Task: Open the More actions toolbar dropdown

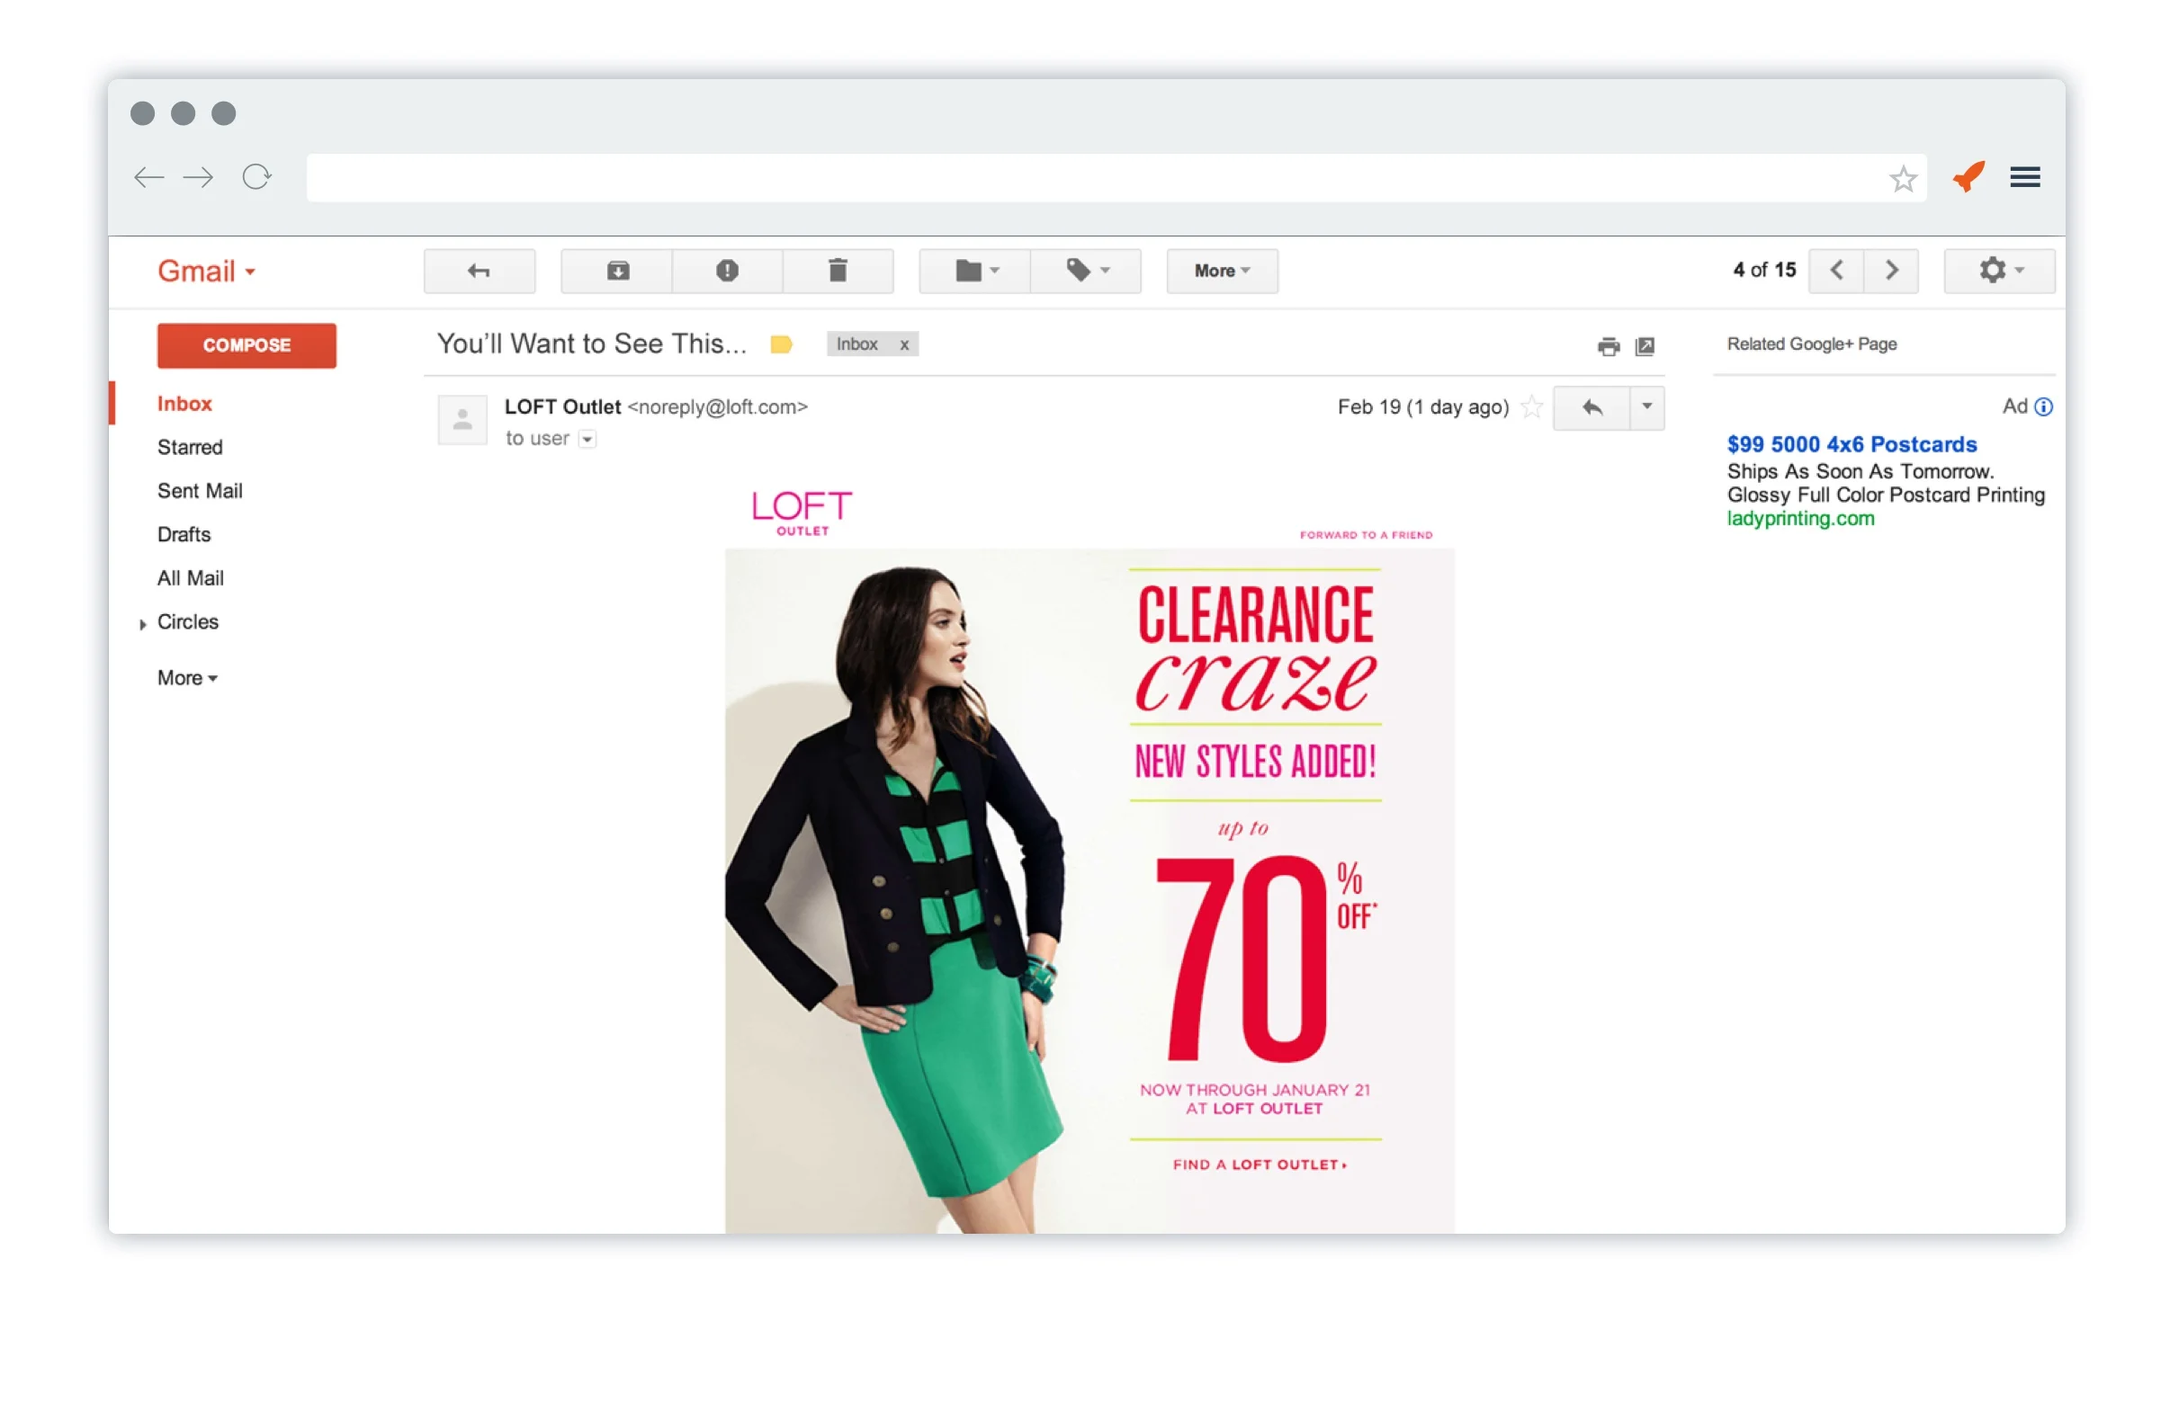Action: tap(1222, 271)
